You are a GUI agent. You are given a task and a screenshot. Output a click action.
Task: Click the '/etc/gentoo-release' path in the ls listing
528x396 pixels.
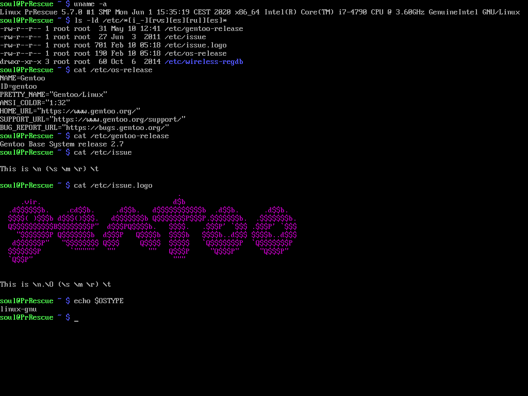pos(204,29)
